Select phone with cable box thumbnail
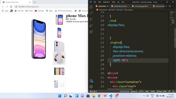 59,84
